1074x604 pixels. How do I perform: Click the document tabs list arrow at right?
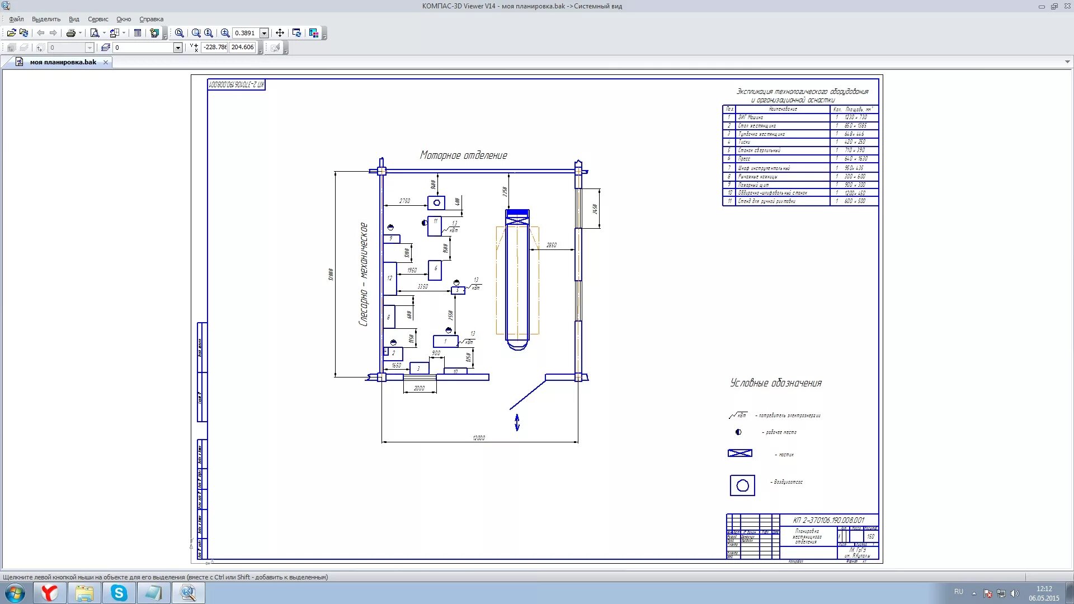1067,62
